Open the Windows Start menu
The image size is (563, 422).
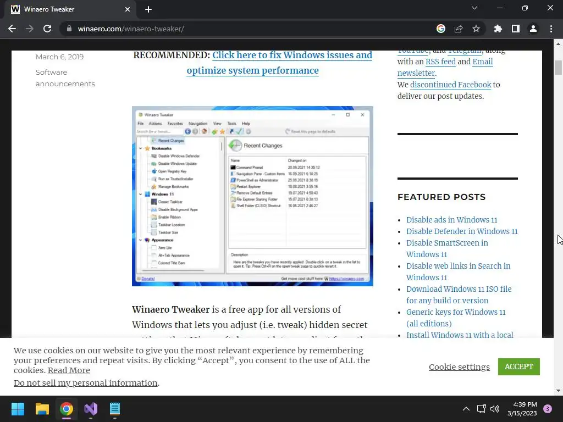click(x=18, y=409)
